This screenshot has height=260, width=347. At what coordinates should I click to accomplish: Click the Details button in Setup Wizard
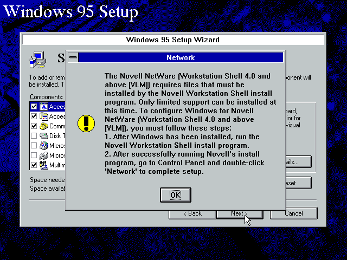(x=299, y=162)
